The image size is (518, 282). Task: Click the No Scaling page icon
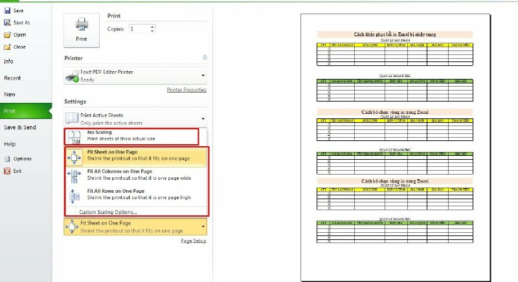point(74,137)
